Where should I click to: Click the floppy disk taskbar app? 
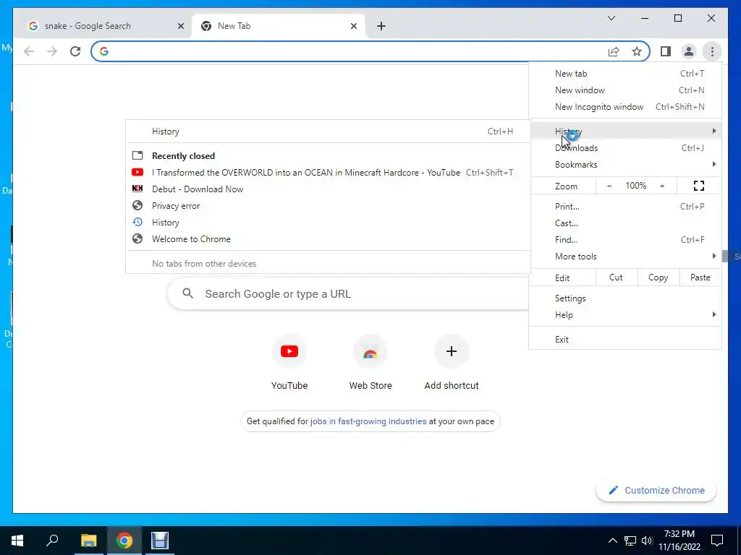coord(160,541)
